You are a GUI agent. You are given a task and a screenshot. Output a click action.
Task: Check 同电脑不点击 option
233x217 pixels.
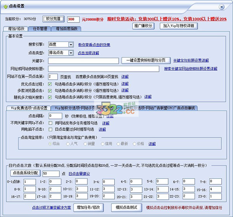(50, 129)
